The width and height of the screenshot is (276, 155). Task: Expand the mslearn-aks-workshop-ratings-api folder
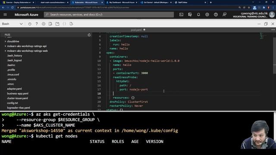coord(5,46)
